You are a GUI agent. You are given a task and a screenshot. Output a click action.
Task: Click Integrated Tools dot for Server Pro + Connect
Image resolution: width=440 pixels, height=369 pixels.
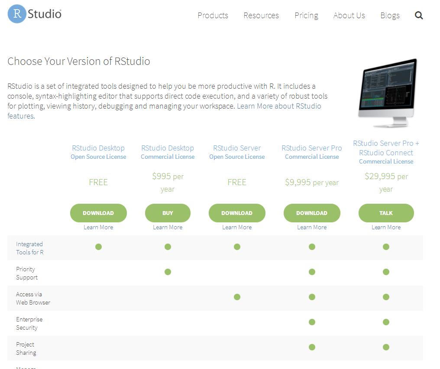[x=386, y=247]
